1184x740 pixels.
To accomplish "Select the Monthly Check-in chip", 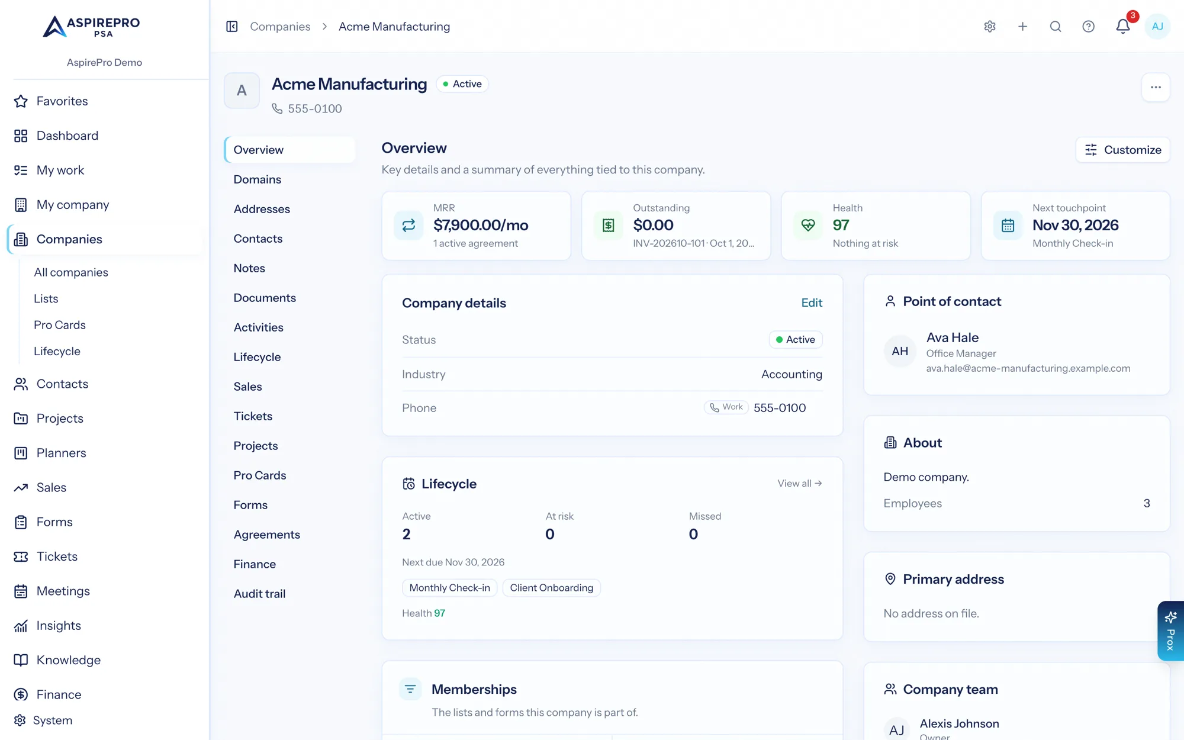I will click(450, 588).
